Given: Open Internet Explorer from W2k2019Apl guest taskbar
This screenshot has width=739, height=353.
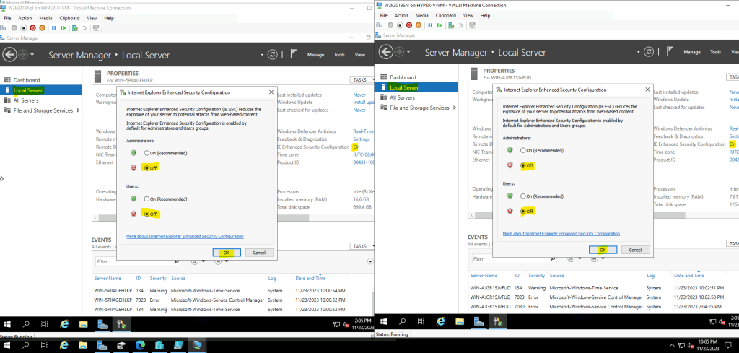Looking at the screenshot, I should pyautogui.click(x=64, y=324).
